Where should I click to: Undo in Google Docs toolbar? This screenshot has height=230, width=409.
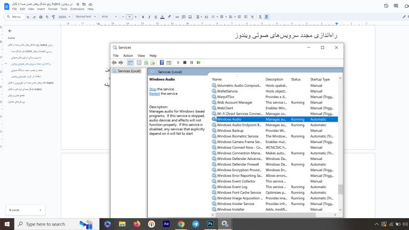(x=28, y=17)
